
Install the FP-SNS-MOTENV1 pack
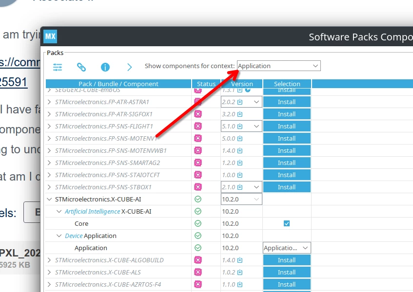point(287,139)
